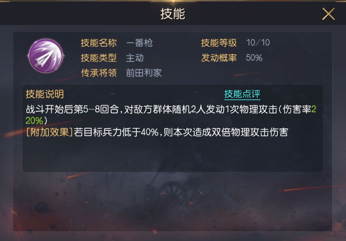Click the 技能名称 label
The height and width of the screenshot is (241, 346).
coord(99,43)
